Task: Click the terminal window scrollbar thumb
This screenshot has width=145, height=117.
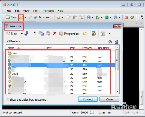Action: click(x=142, y=97)
